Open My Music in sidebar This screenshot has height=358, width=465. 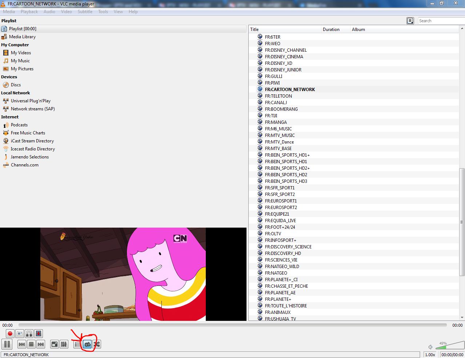(20, 61)
